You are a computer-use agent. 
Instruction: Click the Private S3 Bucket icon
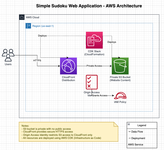pos(120,66)
